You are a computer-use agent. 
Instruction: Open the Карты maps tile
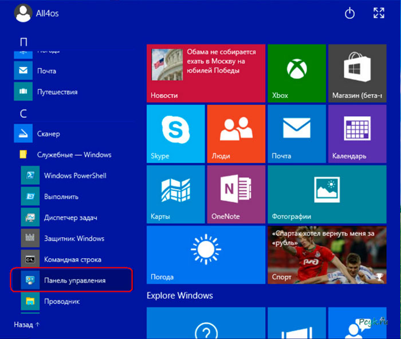point(176,194)
